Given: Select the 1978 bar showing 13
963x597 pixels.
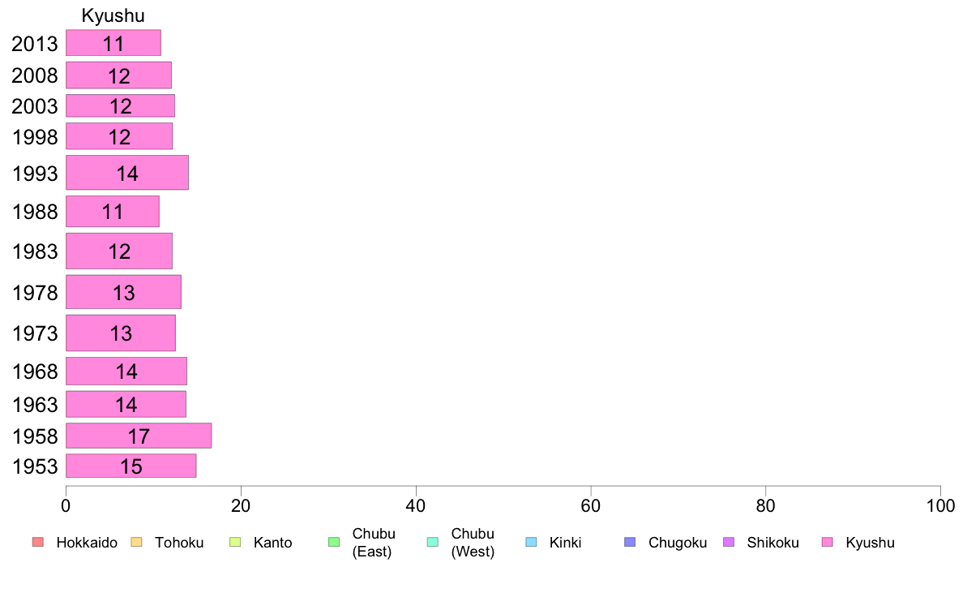Looking at the screenshot, I should click(123, 292).
